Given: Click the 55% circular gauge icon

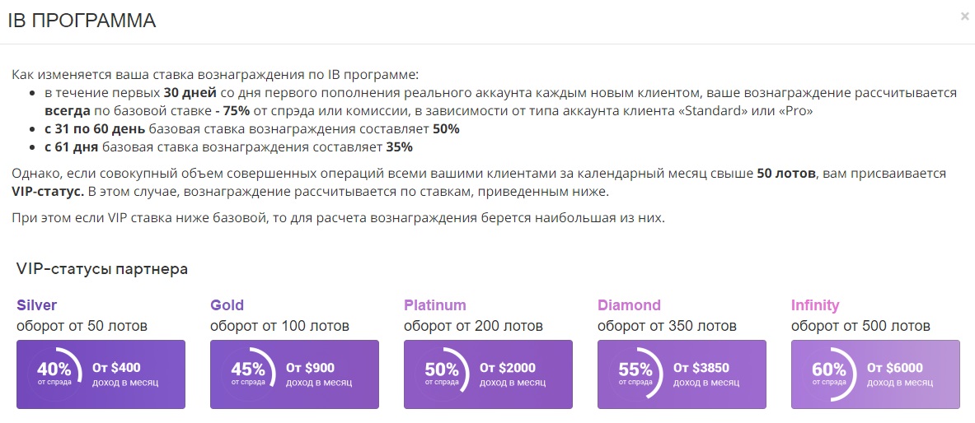Looking at the screenshot, I should [636, 374].
